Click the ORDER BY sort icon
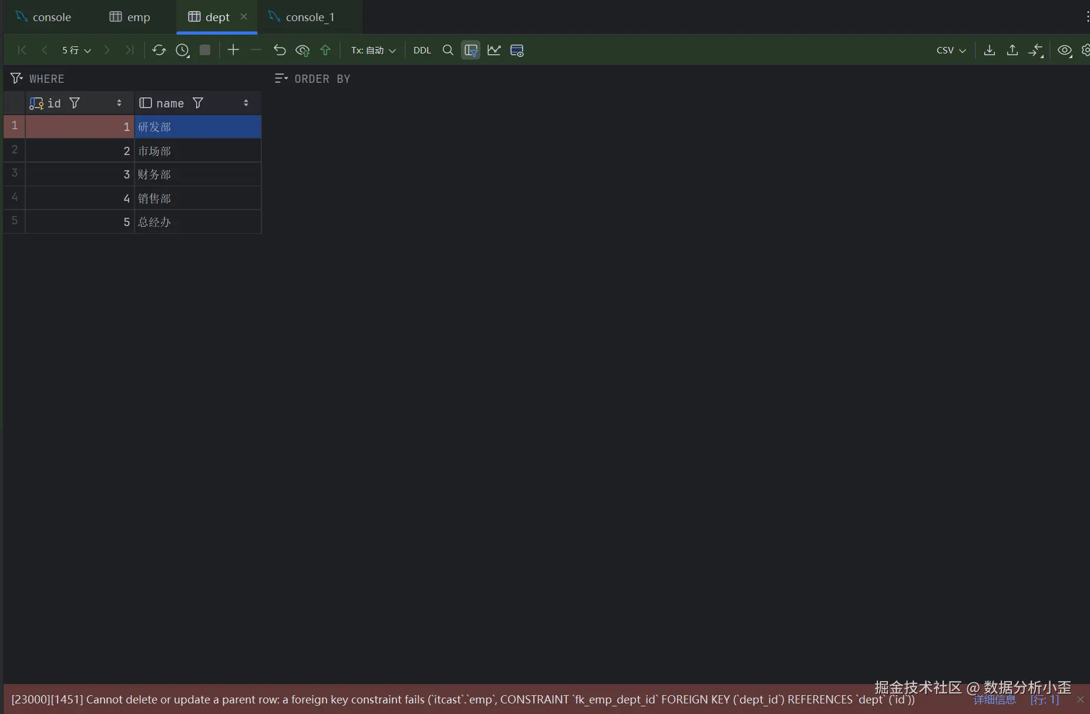The image size is (1090, 714). click(281, 79)
